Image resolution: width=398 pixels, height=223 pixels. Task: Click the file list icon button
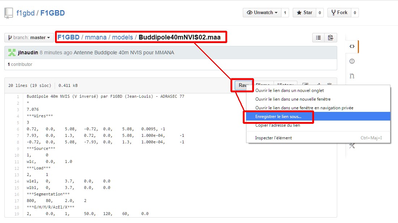coord(318,38)
